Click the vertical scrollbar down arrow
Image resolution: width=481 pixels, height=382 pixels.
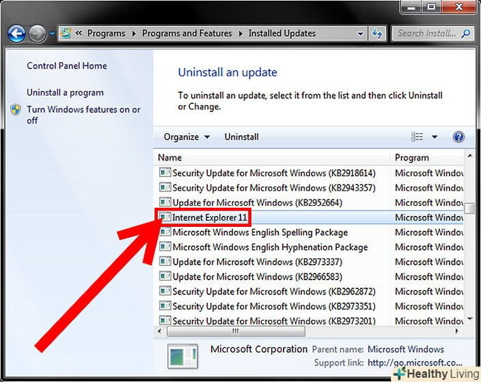click(469, 319)
